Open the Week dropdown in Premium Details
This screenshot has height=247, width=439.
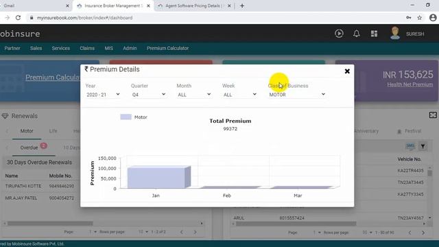pos(240,95)
